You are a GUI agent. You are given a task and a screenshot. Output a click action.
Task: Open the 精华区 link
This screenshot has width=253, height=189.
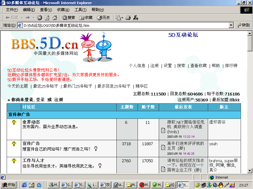coord(141,86)
